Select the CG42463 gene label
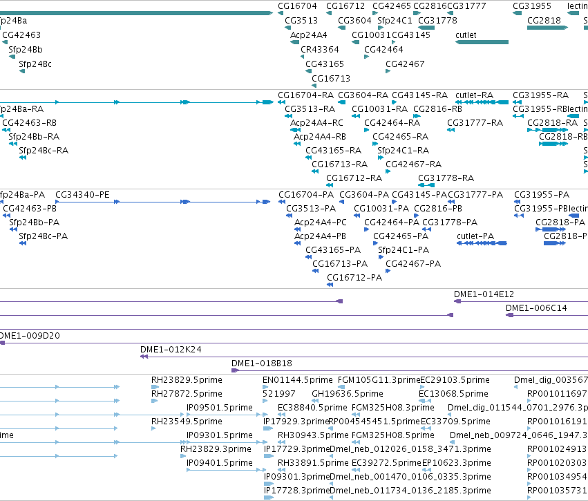The height and width of the screenshot is (501, 588). point(21,35)
